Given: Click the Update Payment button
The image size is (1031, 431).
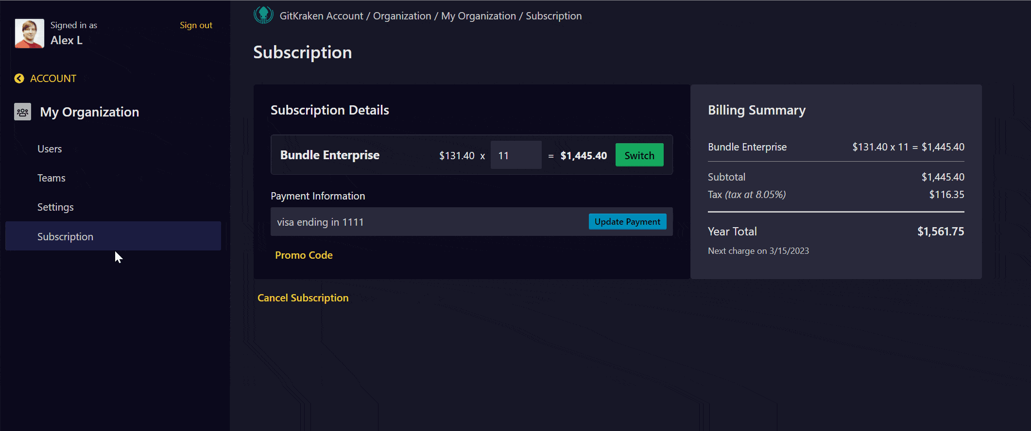Looking at the screenshot, I should [627, 222].
